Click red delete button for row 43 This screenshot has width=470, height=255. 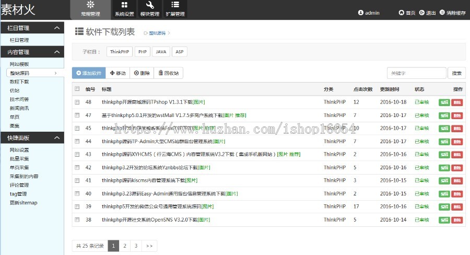pyautogui.click(x=457, y=155)
